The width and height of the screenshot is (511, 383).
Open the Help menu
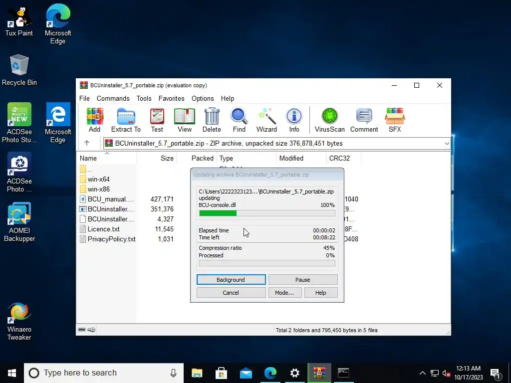coord(228,98)
